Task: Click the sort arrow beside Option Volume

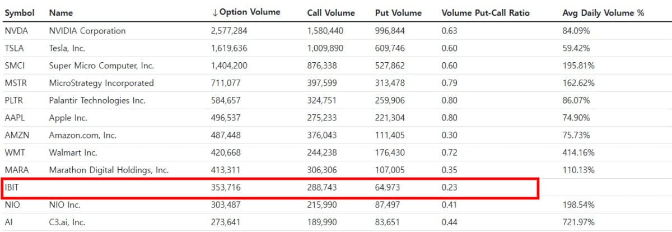Action: [x=216, y=12]
